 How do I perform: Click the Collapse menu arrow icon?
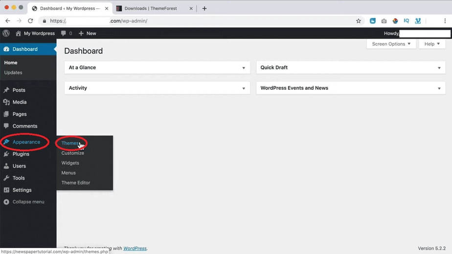(6, 202)
